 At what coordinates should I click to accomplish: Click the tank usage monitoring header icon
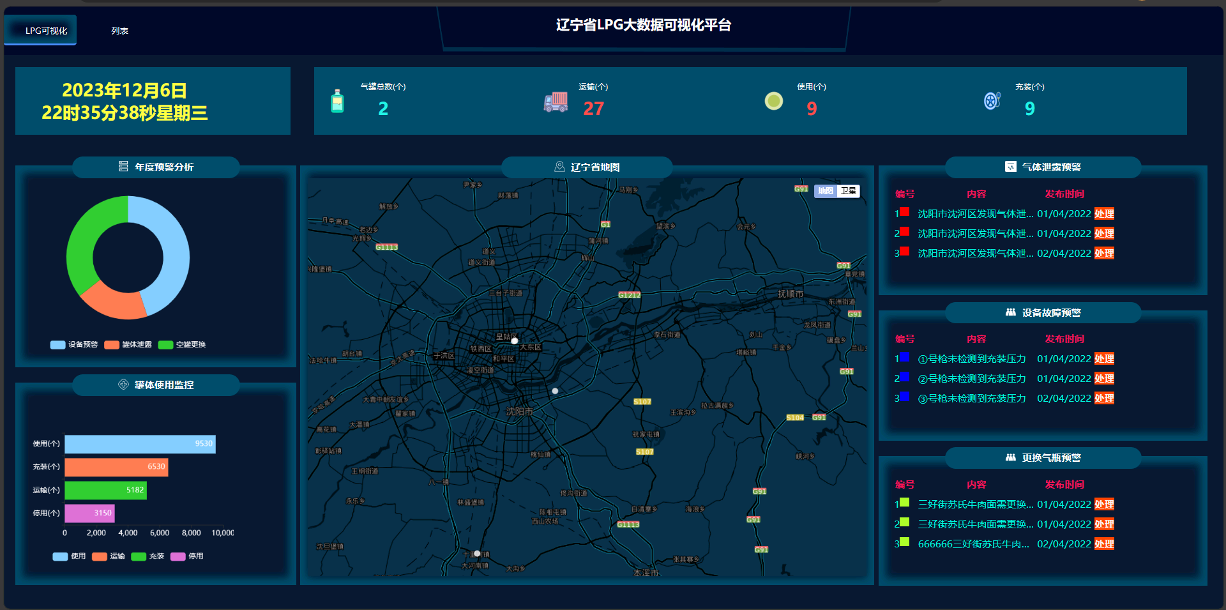(x=123, y=385)
